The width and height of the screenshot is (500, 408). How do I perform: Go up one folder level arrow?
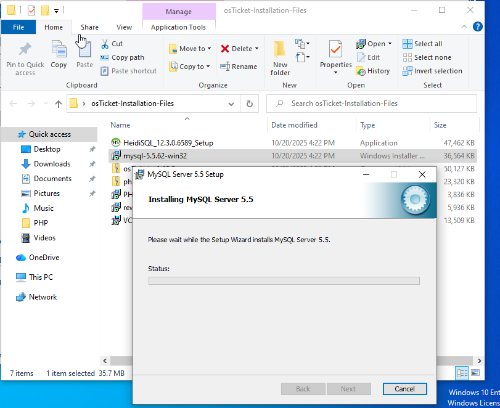point(59,104)
